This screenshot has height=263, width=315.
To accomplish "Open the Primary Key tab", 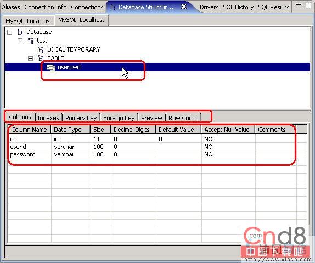I will 81,118.
